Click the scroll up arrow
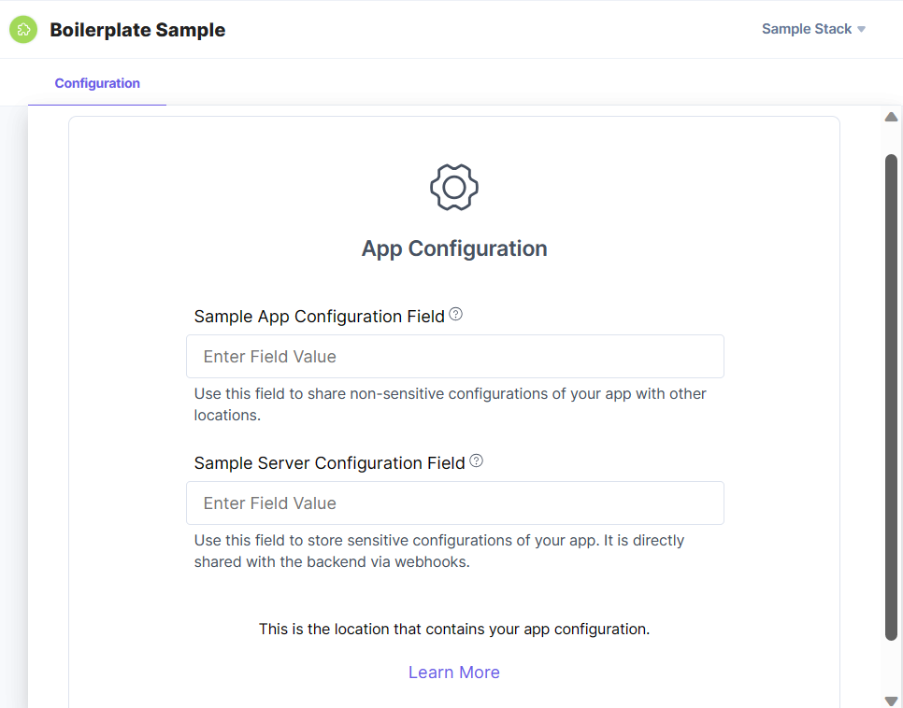The image size is (903, 708). pyautogui.click(x=891, y=118)
